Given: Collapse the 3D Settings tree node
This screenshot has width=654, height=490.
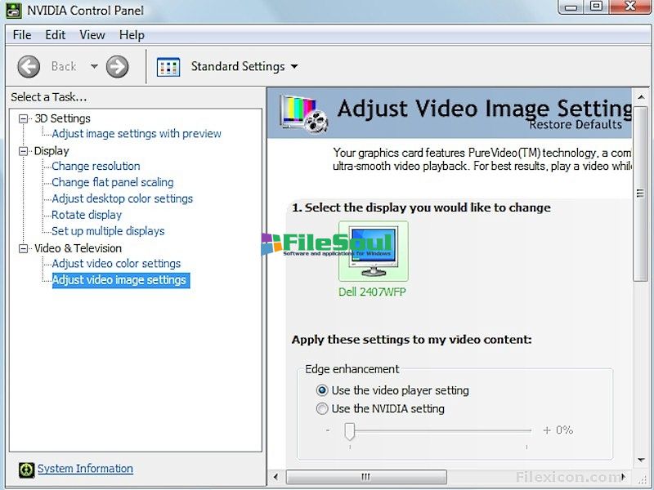Looking at the screenshot, I should pyautogui.click(x=24, y=118).
